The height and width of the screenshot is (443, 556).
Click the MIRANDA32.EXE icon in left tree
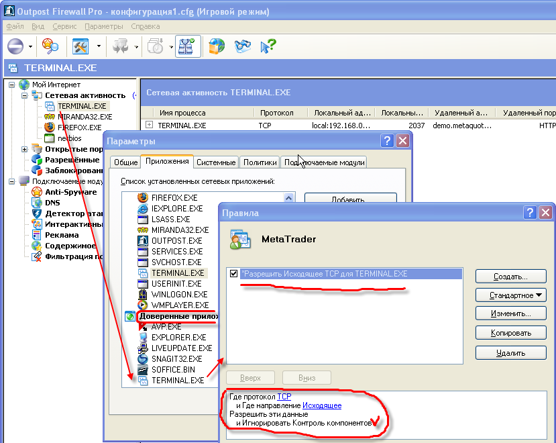[x=50, y=116]
